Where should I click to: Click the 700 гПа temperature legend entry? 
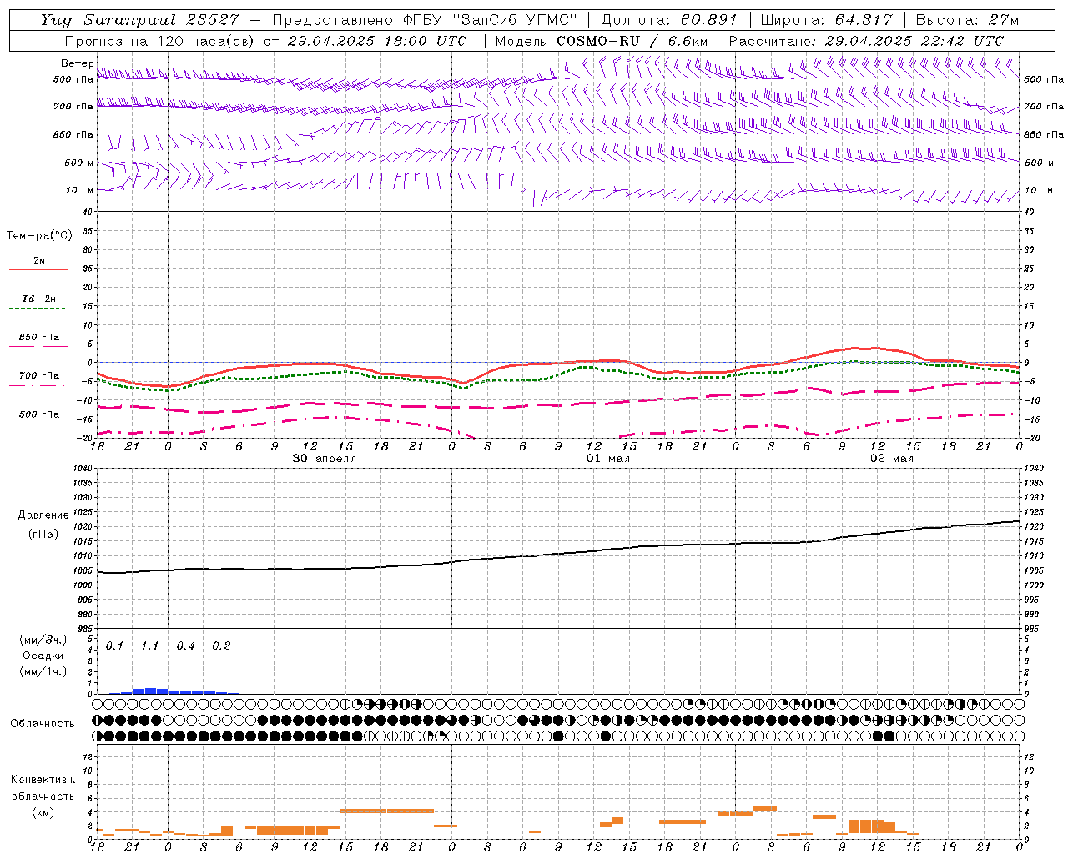[x=38, y=375]
